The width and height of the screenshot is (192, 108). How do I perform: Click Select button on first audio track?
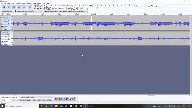(x=5, y=30)
